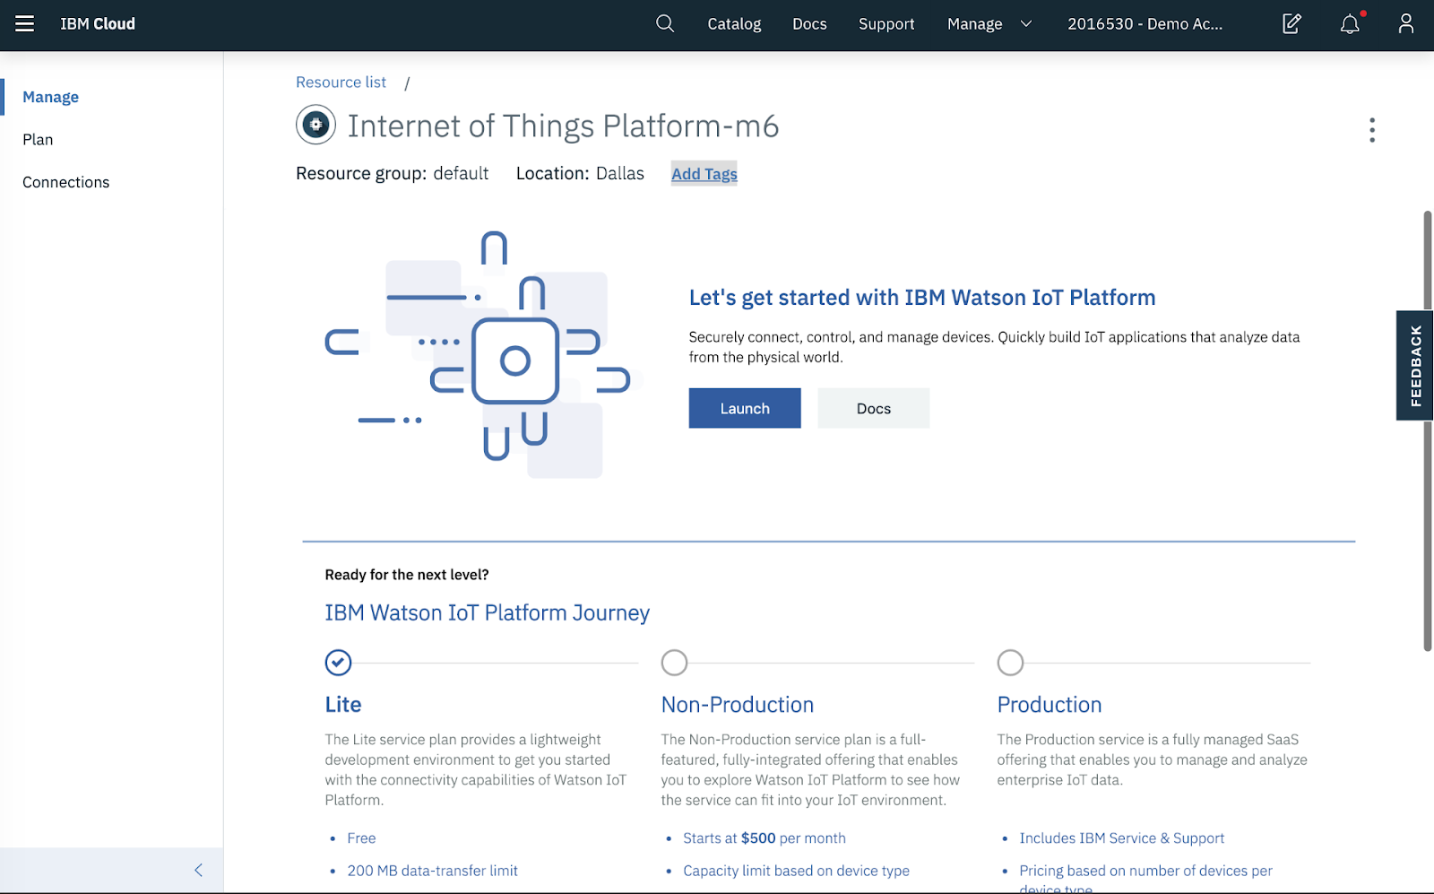
Task: Click 'Capacity limit based on device type'
Action: click(796, 871)
